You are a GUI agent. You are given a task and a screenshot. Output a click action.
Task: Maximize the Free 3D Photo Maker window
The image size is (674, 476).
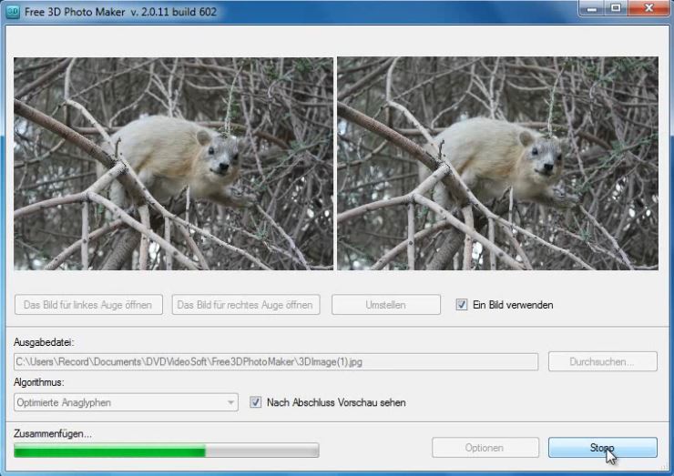(616, 8)
